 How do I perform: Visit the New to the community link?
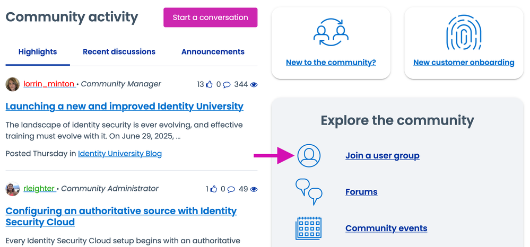pyautogui.click(x=331, y=63)
